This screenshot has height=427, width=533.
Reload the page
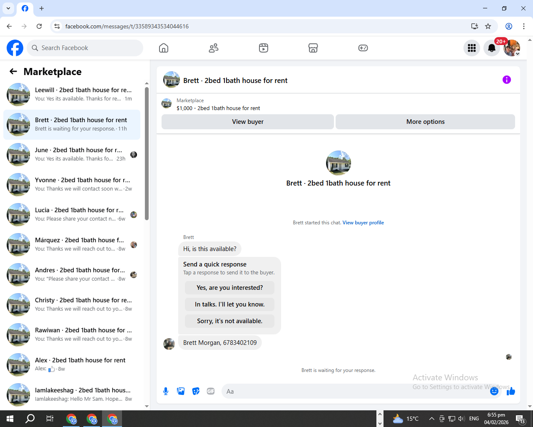[39, 26]
